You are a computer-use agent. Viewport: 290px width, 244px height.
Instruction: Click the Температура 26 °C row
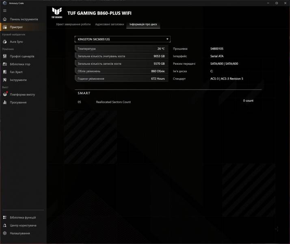[121, 49]
